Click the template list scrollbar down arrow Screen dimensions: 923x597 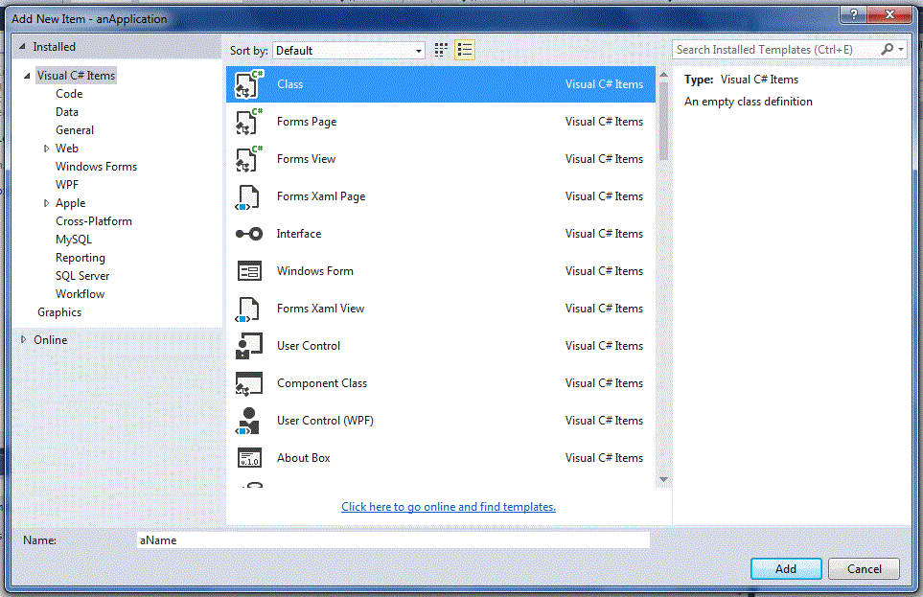(x=663, y=479)
